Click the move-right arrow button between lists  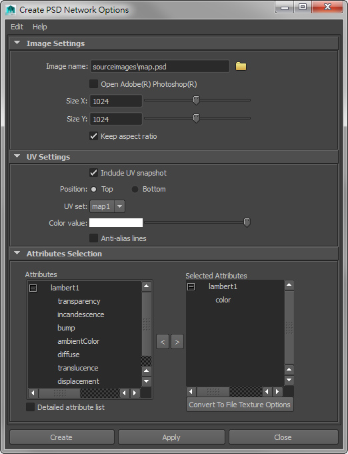pos(177,342)
